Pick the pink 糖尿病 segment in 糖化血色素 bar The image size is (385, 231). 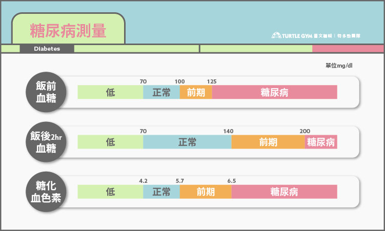[x=284, y=192]
